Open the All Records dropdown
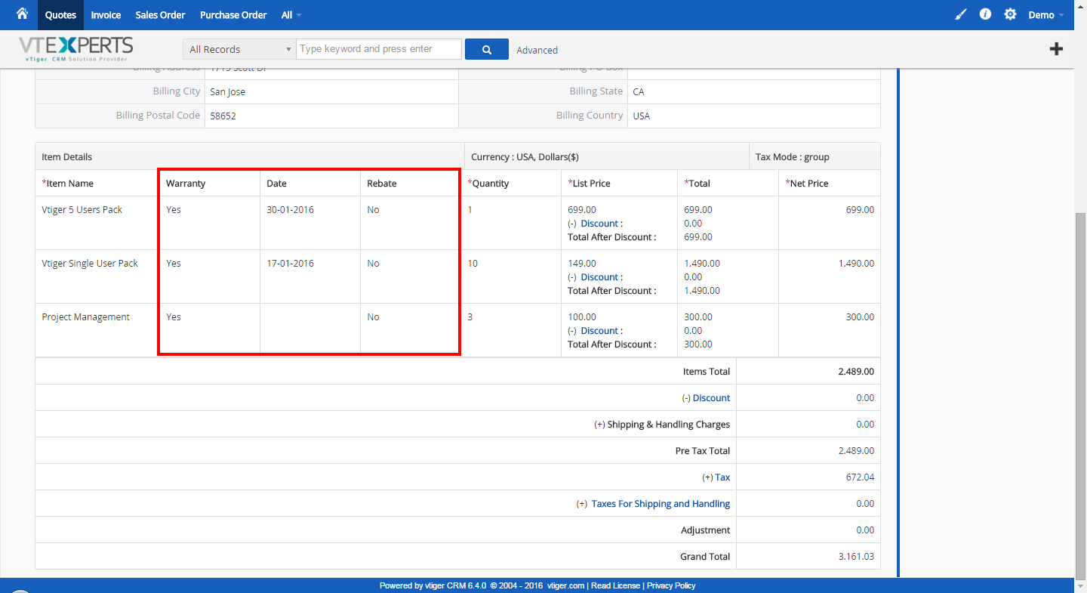The height and width of the screenshot is (593, 1087). pos(239,49)
